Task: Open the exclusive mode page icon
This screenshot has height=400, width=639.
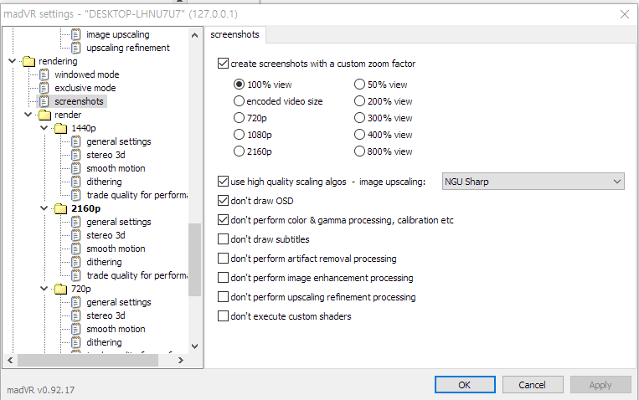Action: pyautogui.click(x=44, y=88)
